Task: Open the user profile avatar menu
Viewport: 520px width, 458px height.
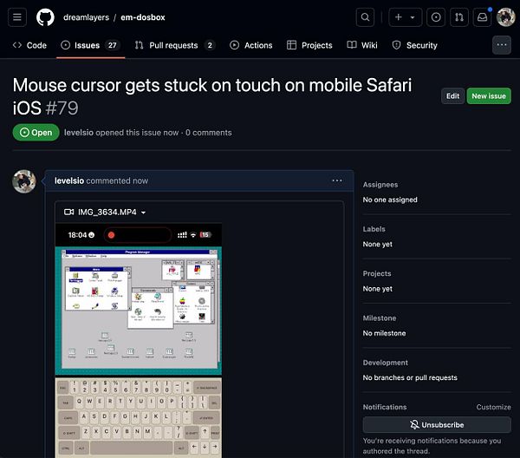Action: point(506,17)
